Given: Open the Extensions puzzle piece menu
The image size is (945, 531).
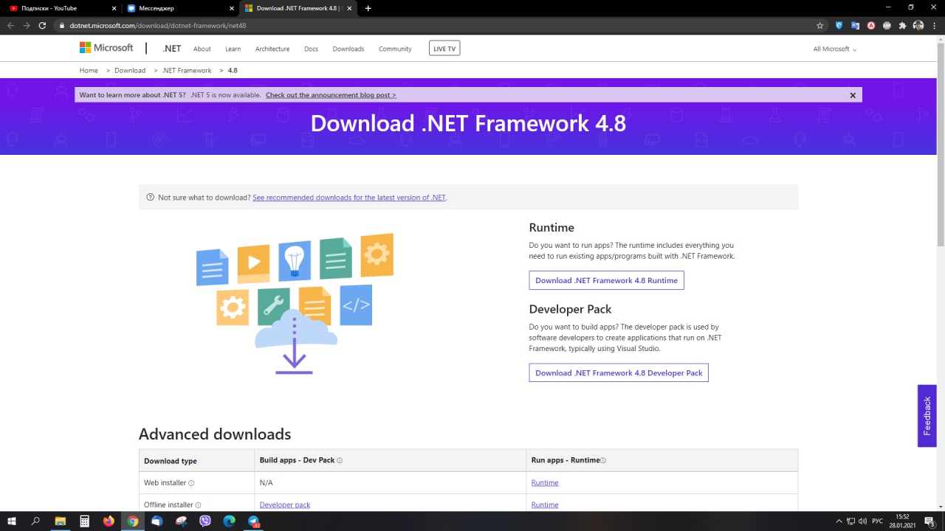Looking at the screenshot, I should pos(902,25).
